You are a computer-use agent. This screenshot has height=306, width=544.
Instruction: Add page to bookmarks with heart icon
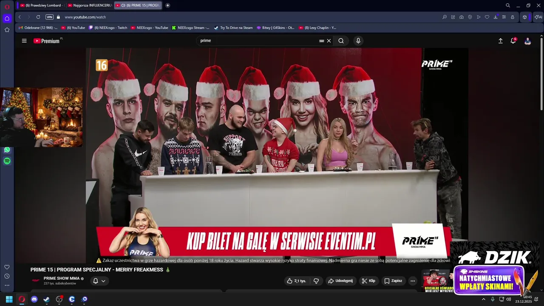click(487, 17)
